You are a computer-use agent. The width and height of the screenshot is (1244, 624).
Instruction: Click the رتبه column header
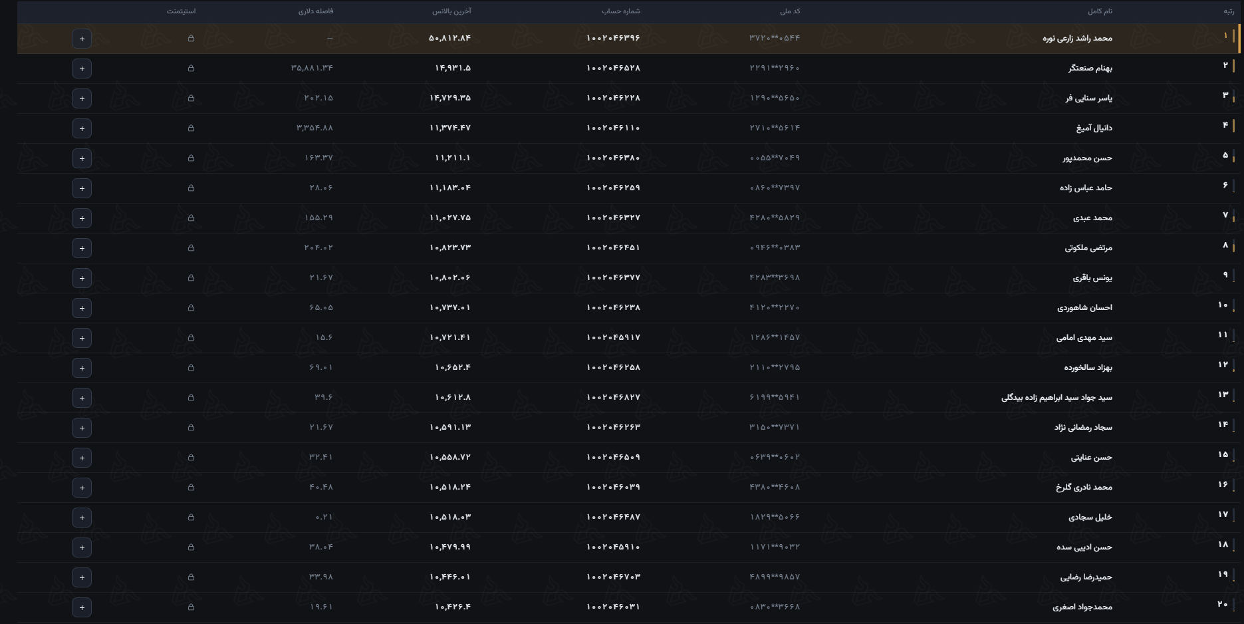[x=1229, y=11]
